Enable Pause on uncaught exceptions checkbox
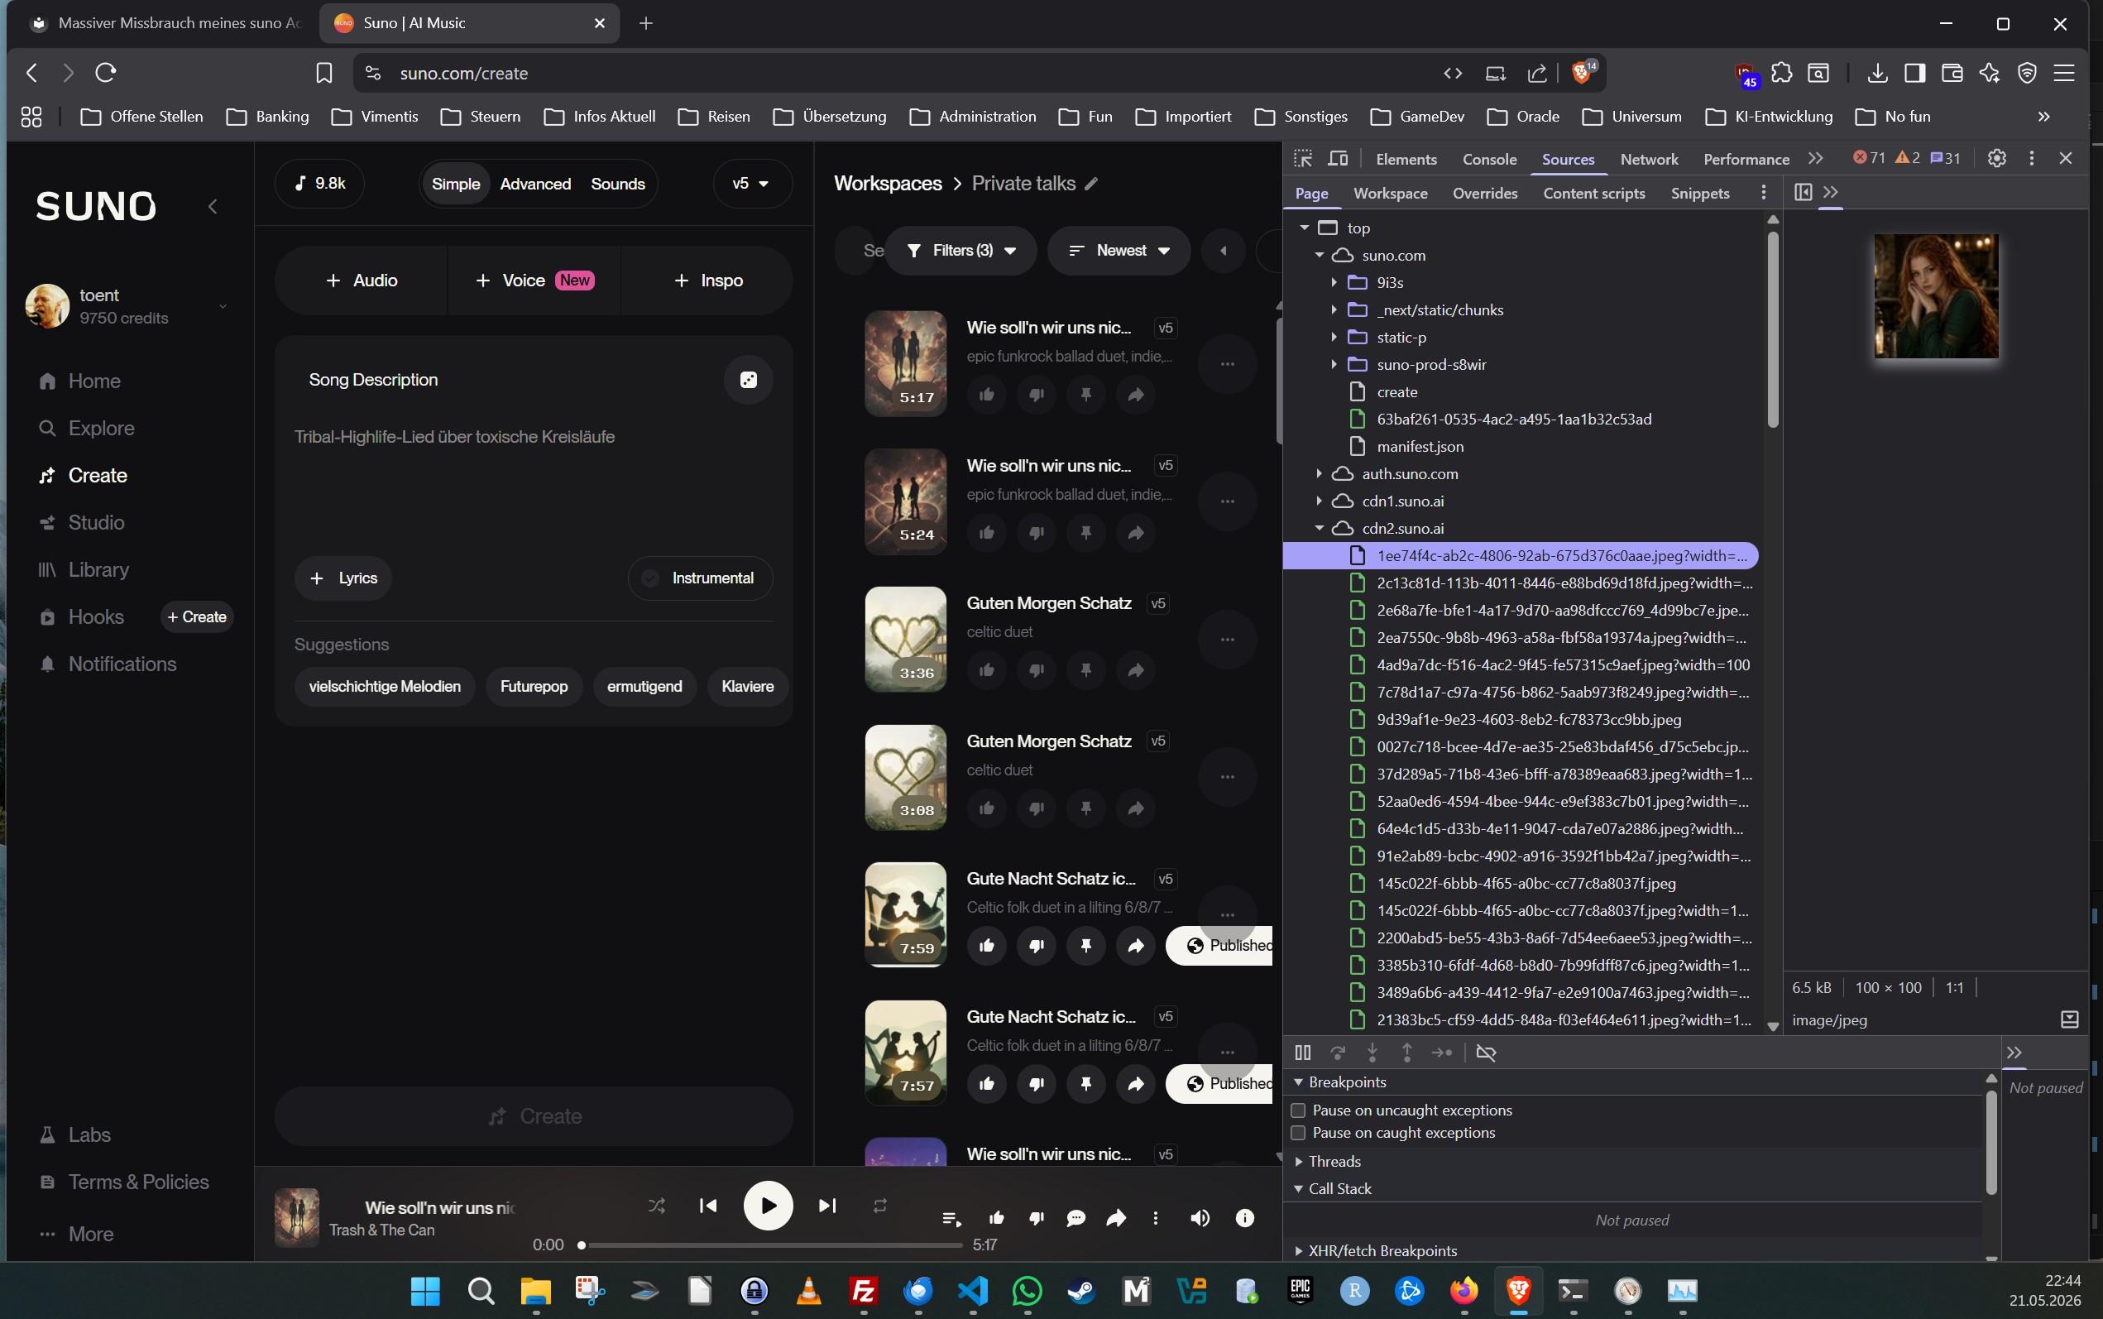 point(1298,1110)
